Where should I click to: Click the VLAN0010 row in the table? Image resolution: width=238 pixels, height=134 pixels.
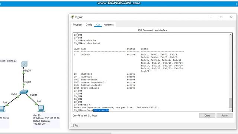point(104,74)
